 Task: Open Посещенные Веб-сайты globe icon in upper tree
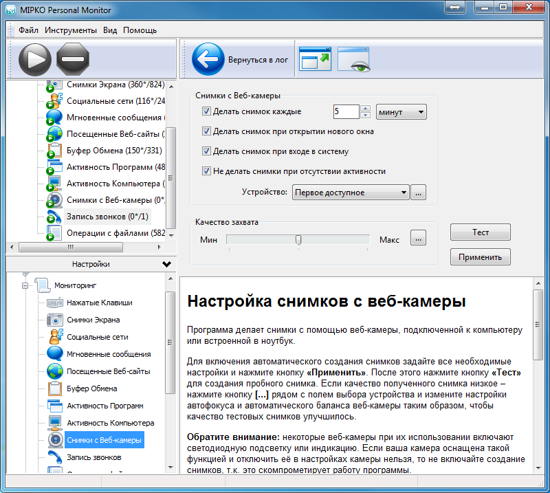(54, 134)
